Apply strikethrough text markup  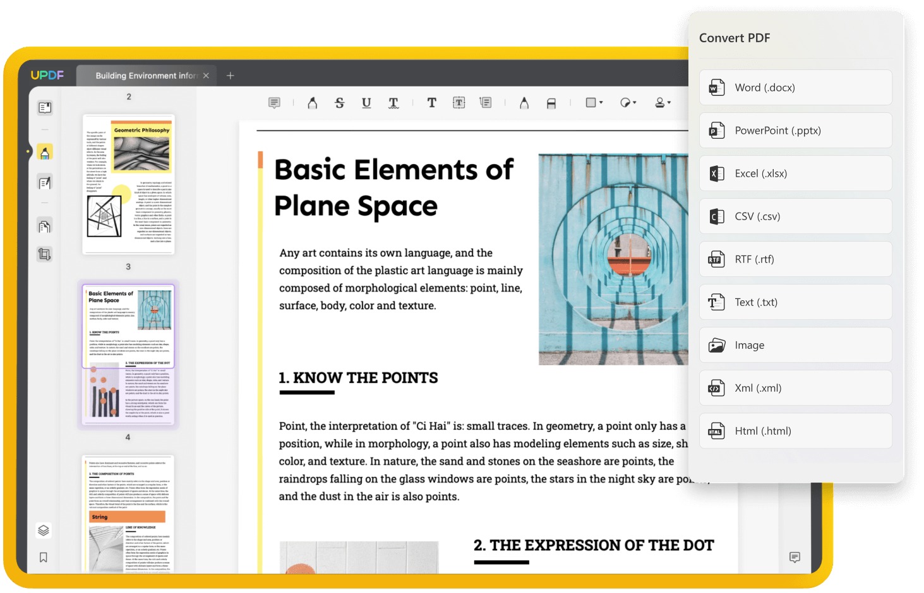point(339,103)
